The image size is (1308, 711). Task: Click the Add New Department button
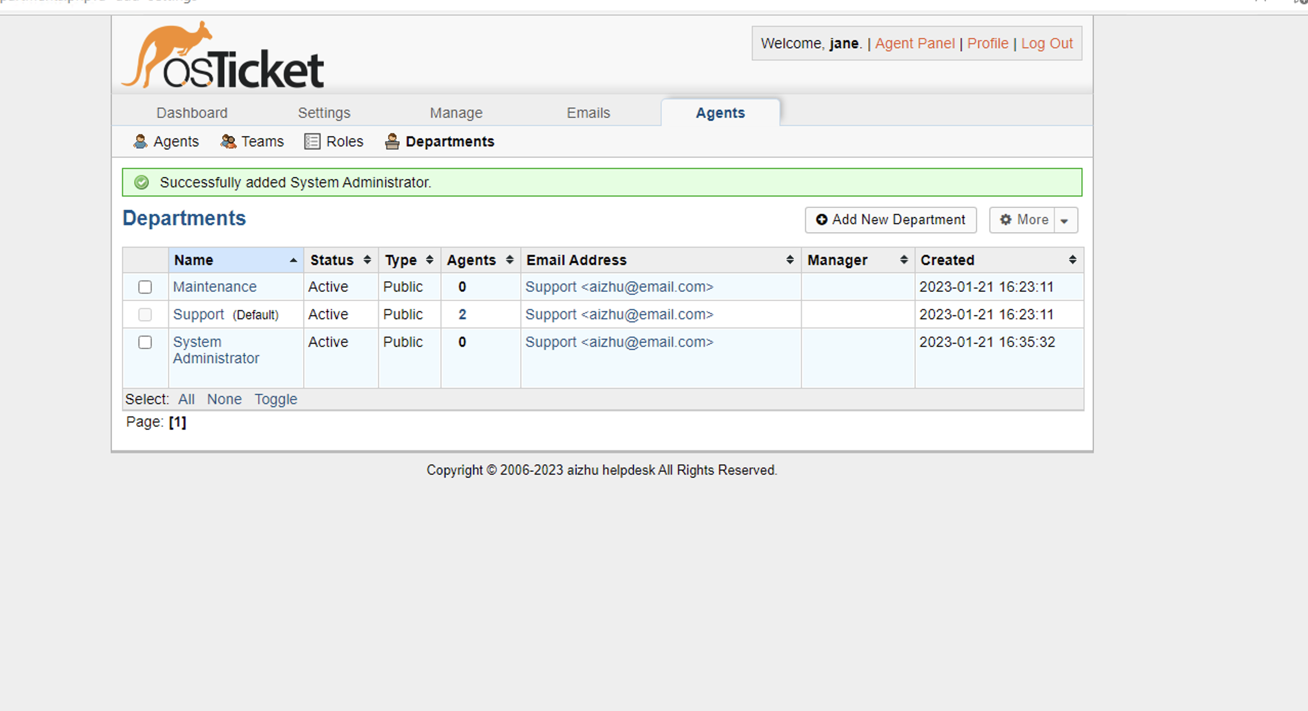(x=891, y=219)
